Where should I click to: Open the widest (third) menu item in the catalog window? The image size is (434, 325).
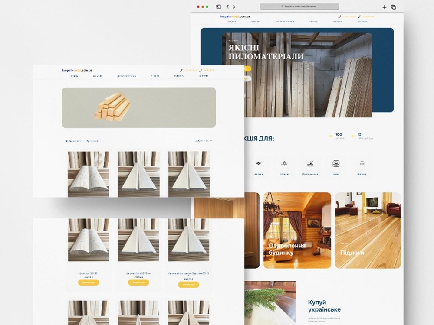(x=126, y=76)
